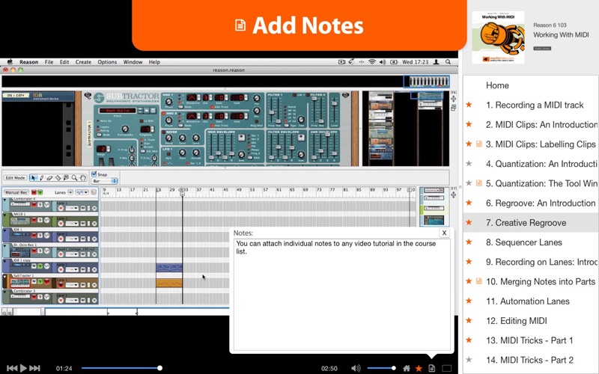599x374 pixels.
Task: Open lesson 12. Editing MIDI
Action: pos(516,321)
